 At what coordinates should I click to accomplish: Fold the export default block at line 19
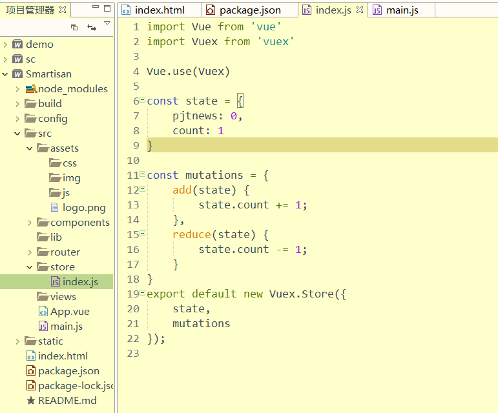click(x=143, y=293)
